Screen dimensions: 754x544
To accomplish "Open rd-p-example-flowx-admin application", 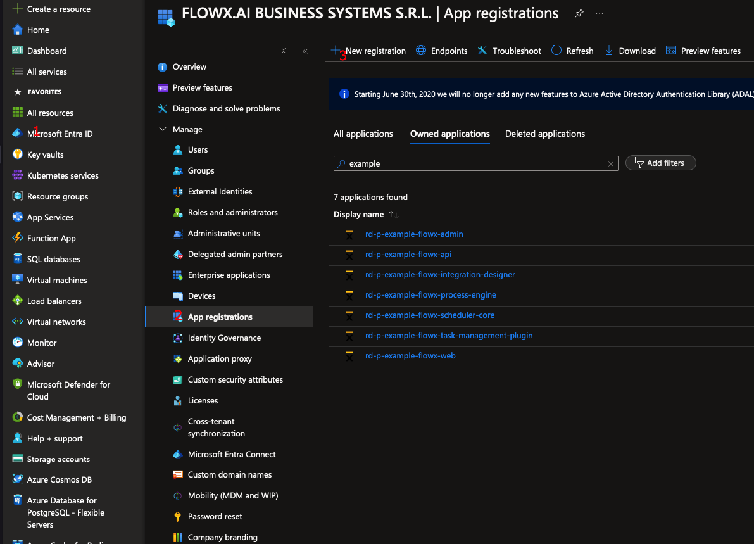I will [x=414, y=234].
